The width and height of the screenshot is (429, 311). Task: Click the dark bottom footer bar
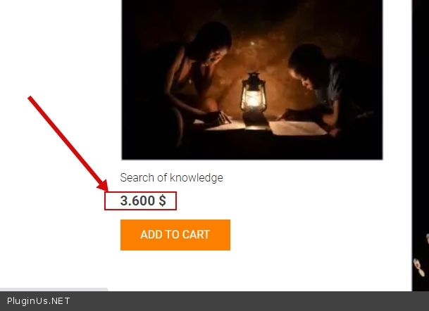[x=214, y=301]
